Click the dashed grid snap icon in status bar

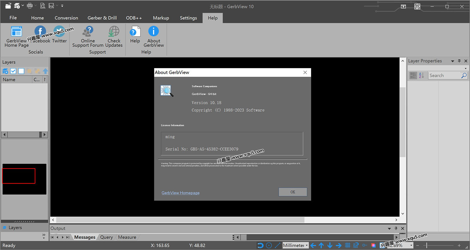point(356,245)
